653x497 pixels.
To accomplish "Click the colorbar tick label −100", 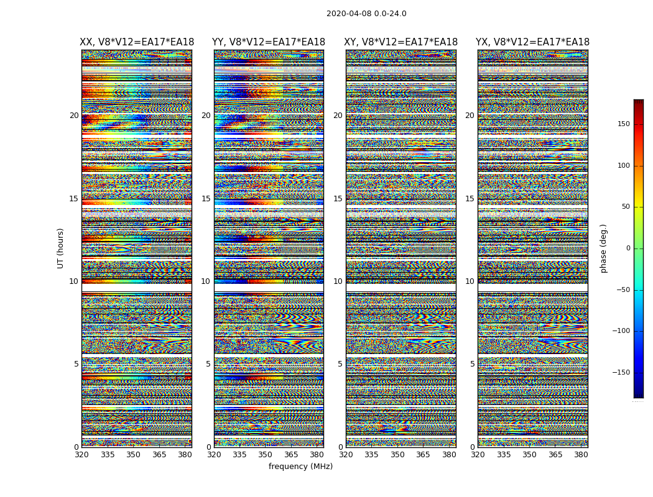I will (x=621, y=331).
